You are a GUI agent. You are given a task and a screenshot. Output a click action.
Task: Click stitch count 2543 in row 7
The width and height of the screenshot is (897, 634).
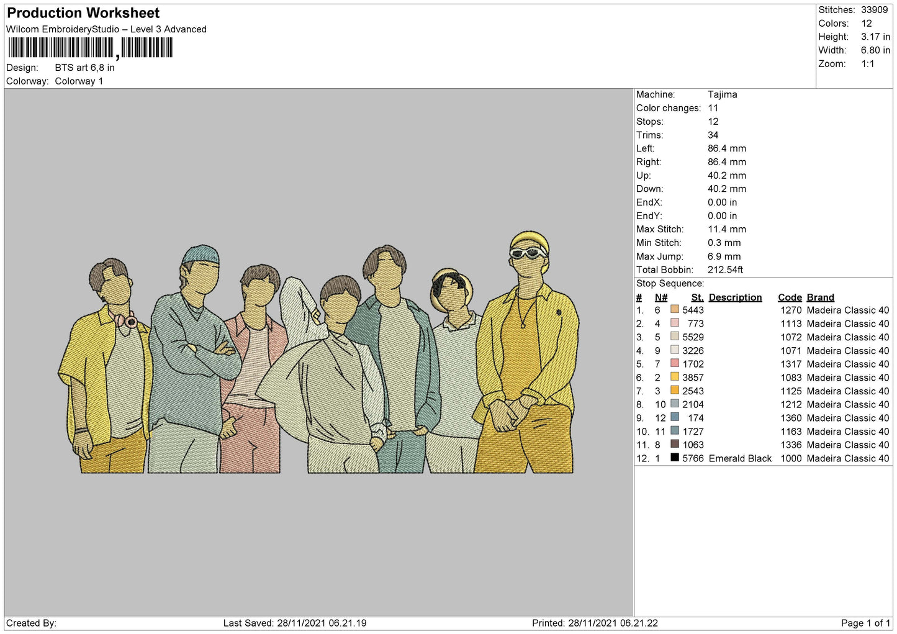tap(693, 391)
